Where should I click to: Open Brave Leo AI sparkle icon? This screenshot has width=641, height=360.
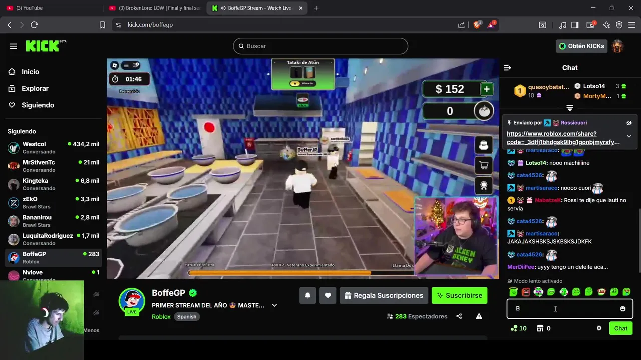[606, 25]
